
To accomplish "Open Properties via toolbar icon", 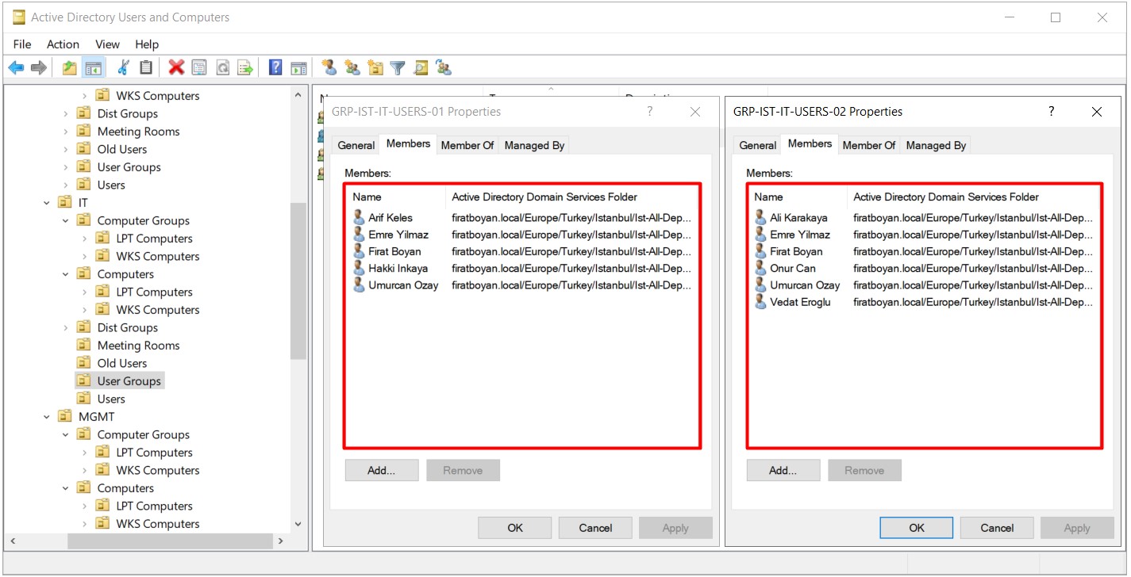I will (199, 68).
